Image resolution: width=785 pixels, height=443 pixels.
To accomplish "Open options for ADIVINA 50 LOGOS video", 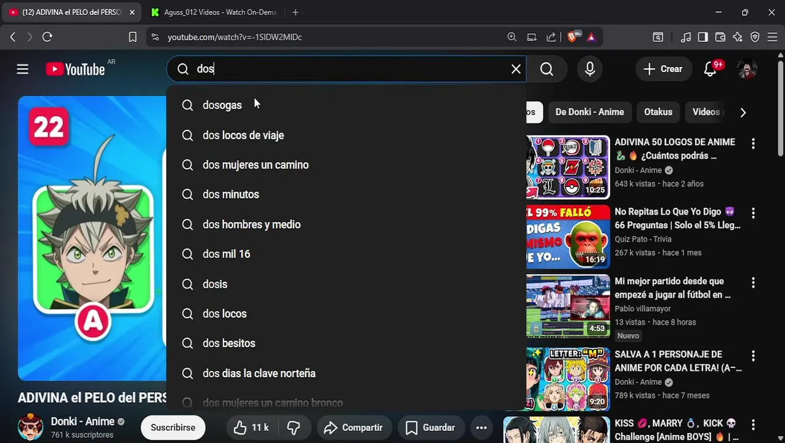I will [753, 143].
